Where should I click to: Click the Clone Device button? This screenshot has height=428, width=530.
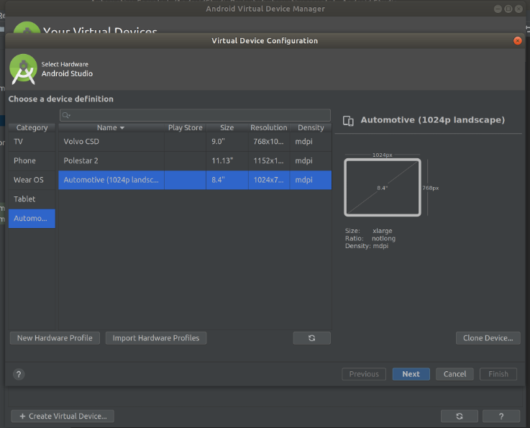488,338
